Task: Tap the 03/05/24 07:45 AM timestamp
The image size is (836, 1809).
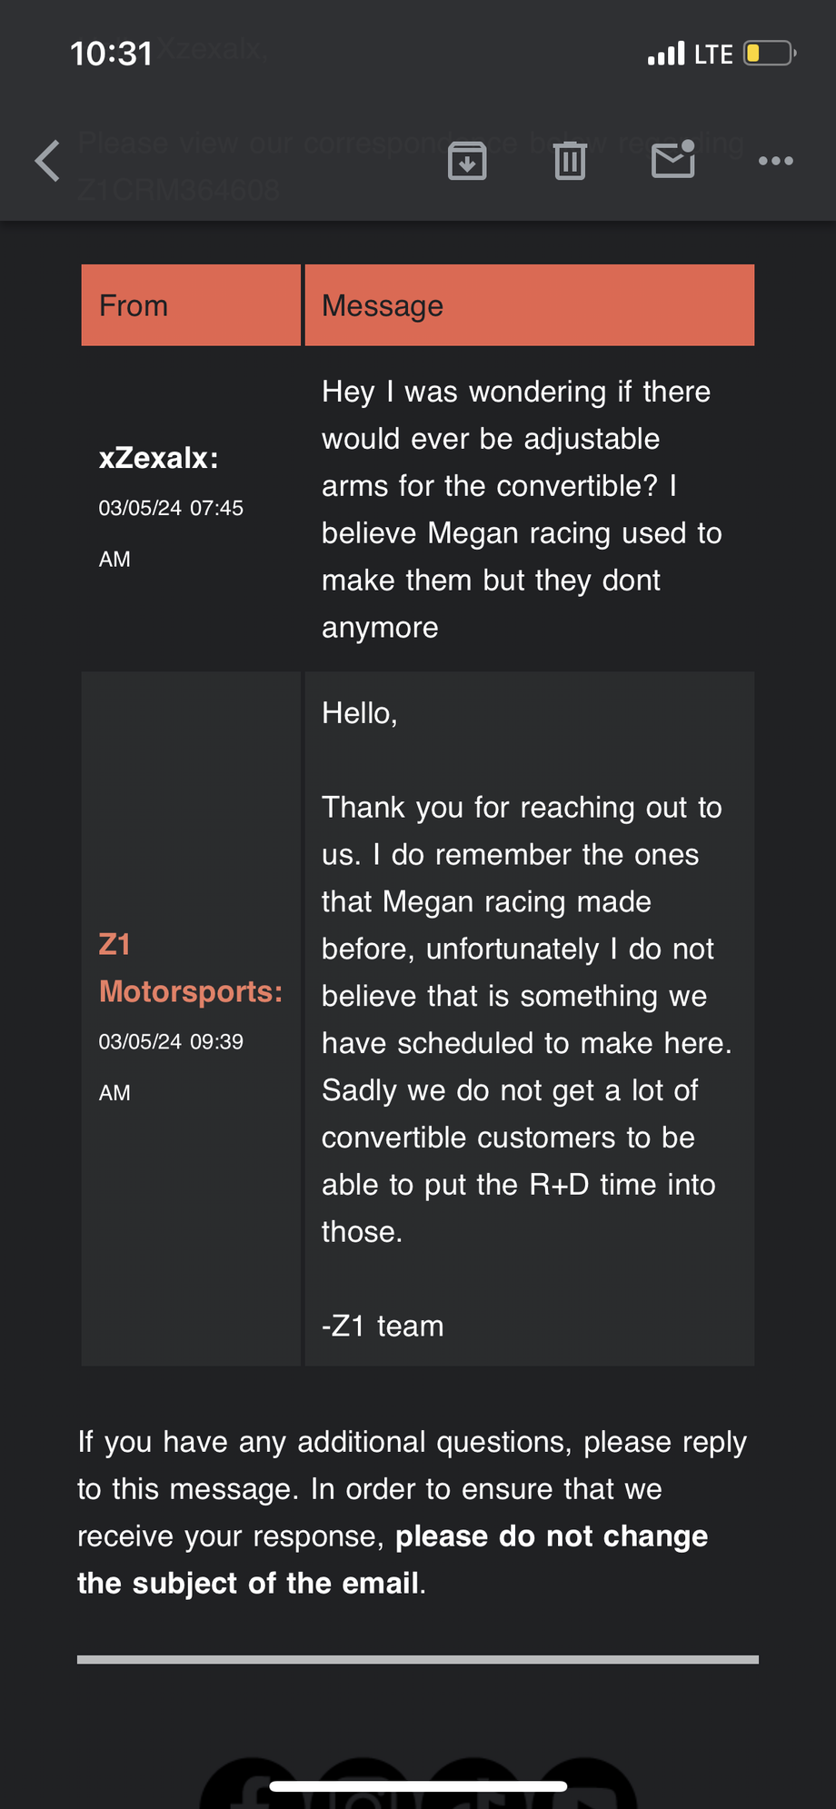Action: pyautogui.click(x=170, y=532)
